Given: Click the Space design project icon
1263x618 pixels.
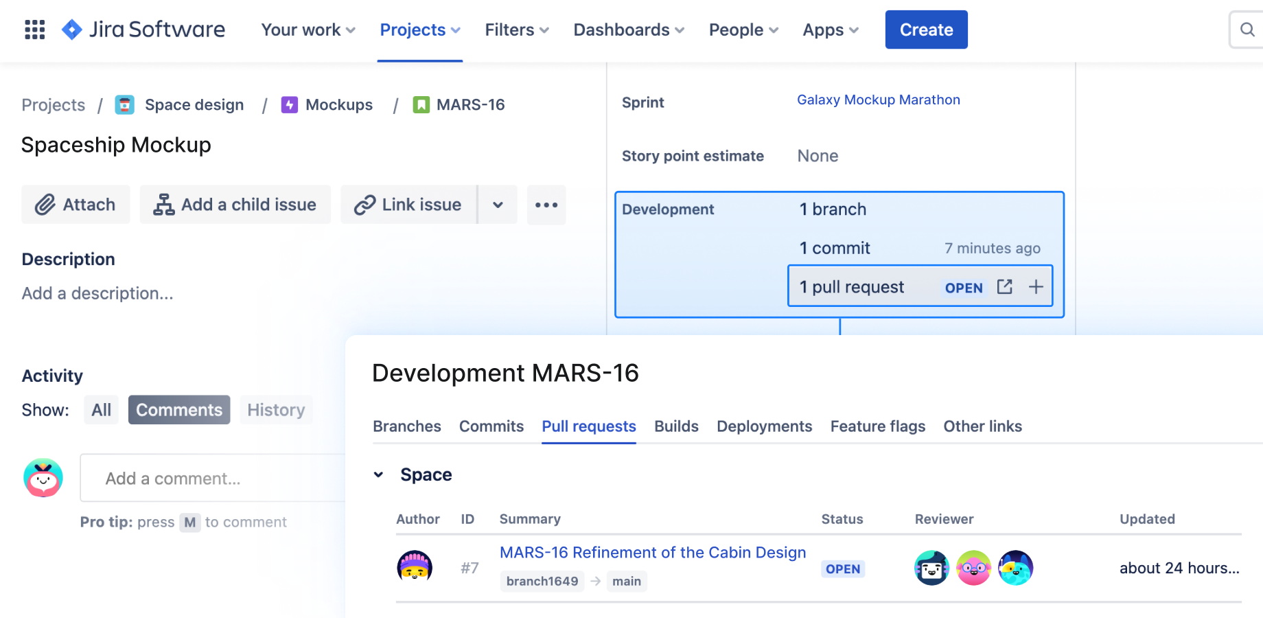Looking at the screenshot, I should click(124, 104).
